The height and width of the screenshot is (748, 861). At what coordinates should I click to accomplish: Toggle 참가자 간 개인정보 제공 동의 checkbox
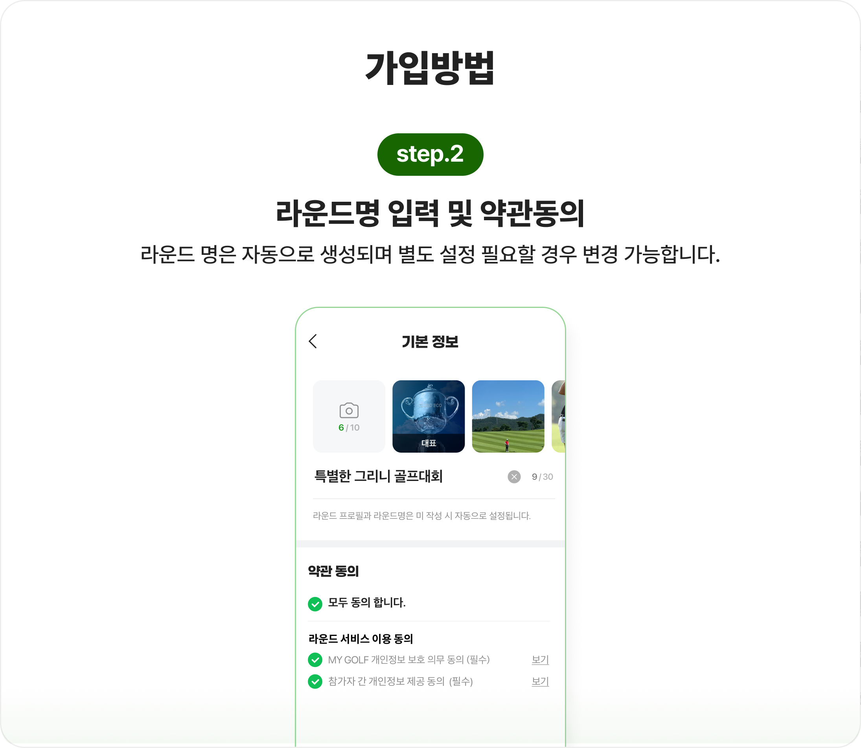point(315,681)
